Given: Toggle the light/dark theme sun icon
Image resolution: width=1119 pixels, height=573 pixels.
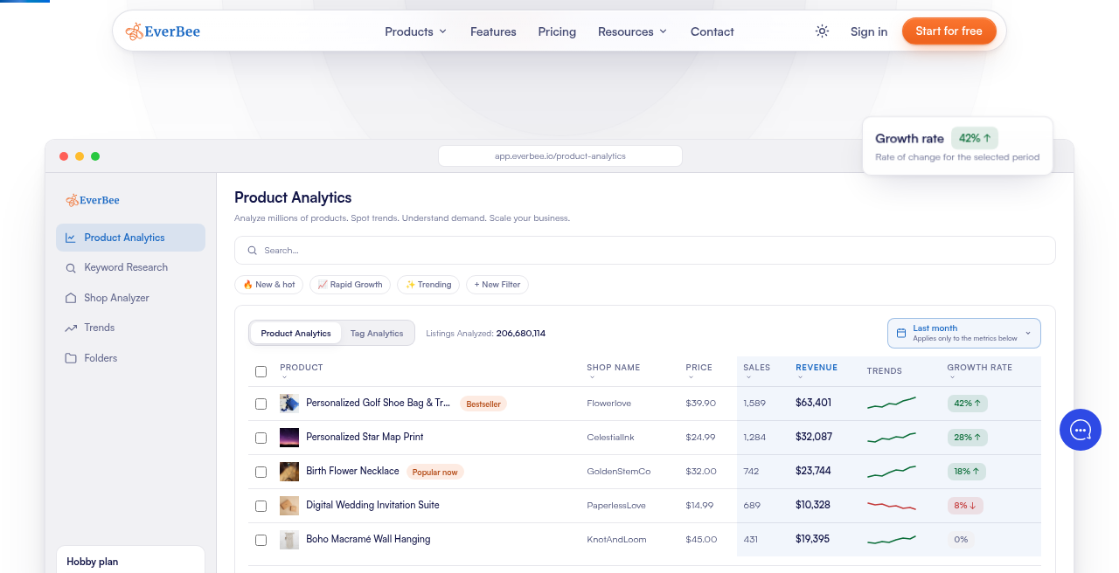Looking at the screenshot, I should (x=822, y=31).
